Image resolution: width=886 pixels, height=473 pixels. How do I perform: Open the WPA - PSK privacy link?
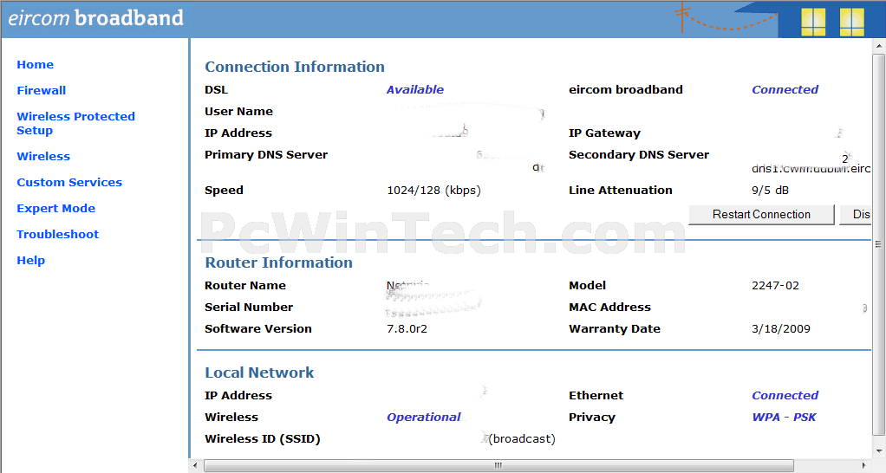pos(784,417)
